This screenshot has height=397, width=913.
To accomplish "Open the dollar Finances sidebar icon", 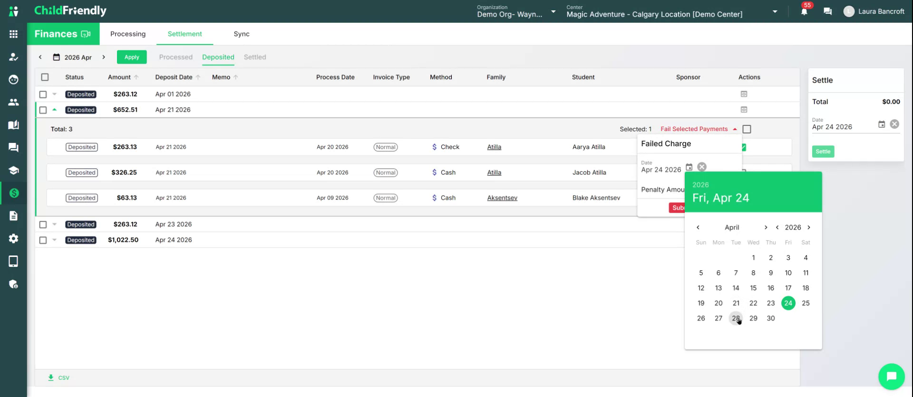I will pos(13,193).
